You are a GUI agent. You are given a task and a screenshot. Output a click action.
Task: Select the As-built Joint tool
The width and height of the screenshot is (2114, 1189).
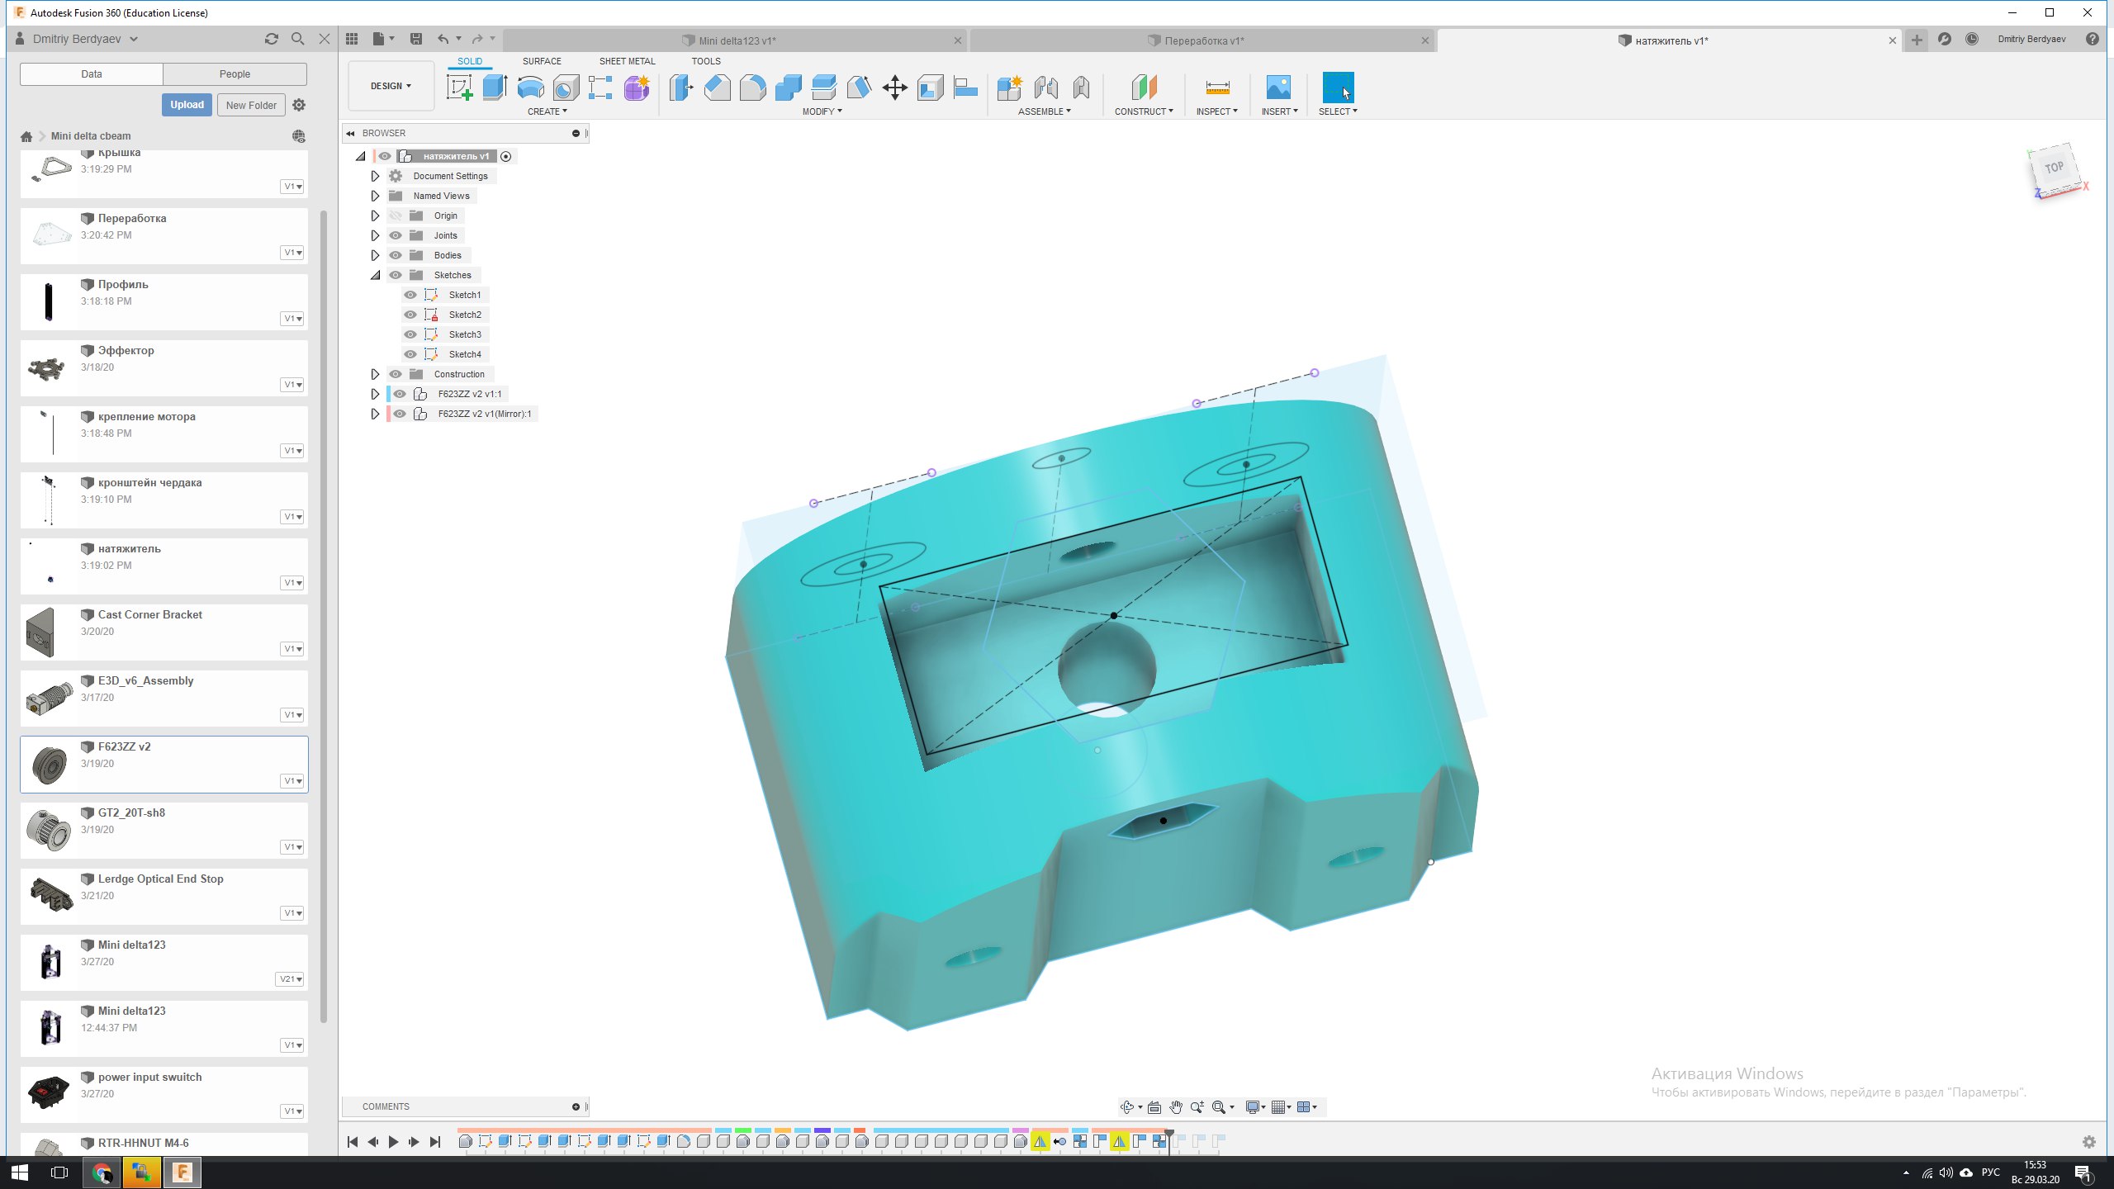1081,88
